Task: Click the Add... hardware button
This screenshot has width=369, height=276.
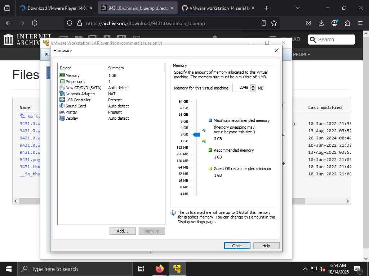Action: pyautogui.click(x=123, y=231)
